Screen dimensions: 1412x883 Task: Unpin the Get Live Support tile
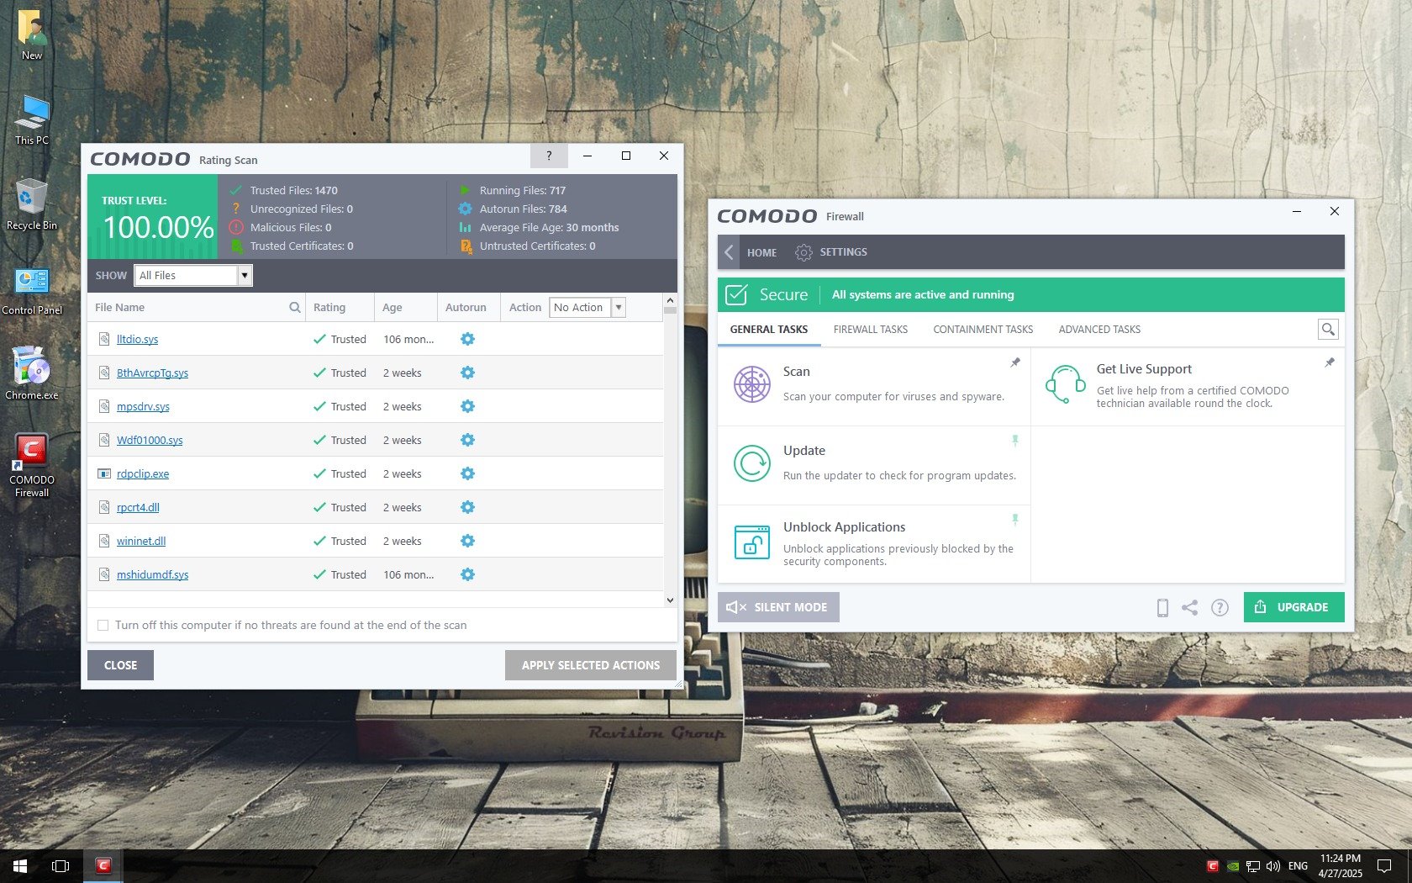[x=1330, y=362]
